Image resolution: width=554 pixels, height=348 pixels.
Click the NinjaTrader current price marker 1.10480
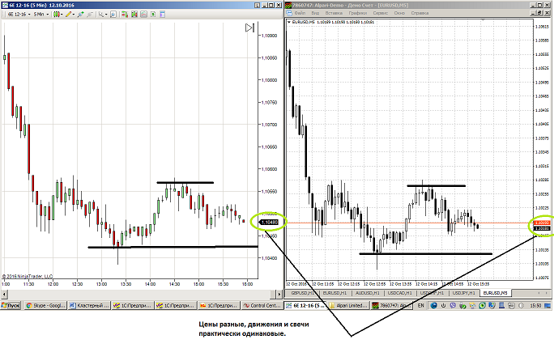click(266, 221)
